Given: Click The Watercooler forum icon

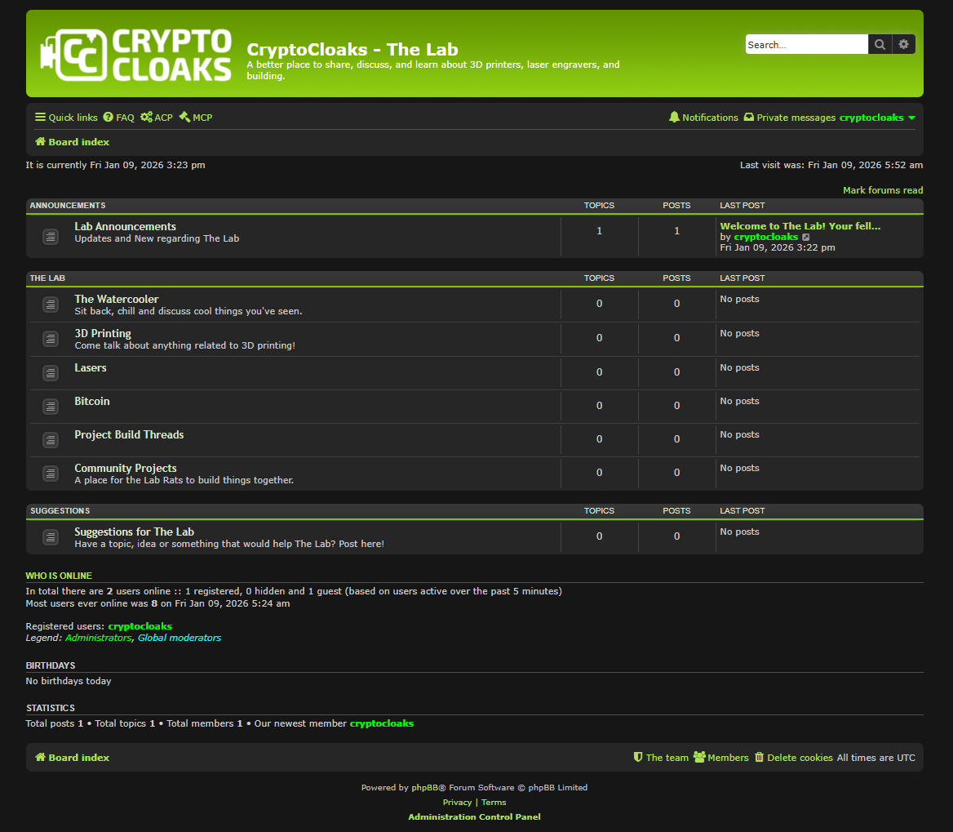Looking at the screenshot, I should [51, 304].
